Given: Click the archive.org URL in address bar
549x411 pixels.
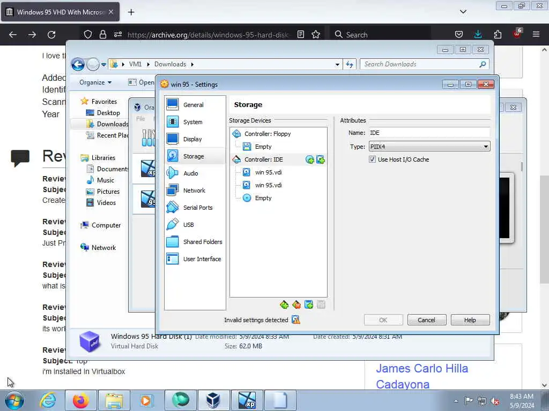Looking at the screenshot, I should [208, 35].
